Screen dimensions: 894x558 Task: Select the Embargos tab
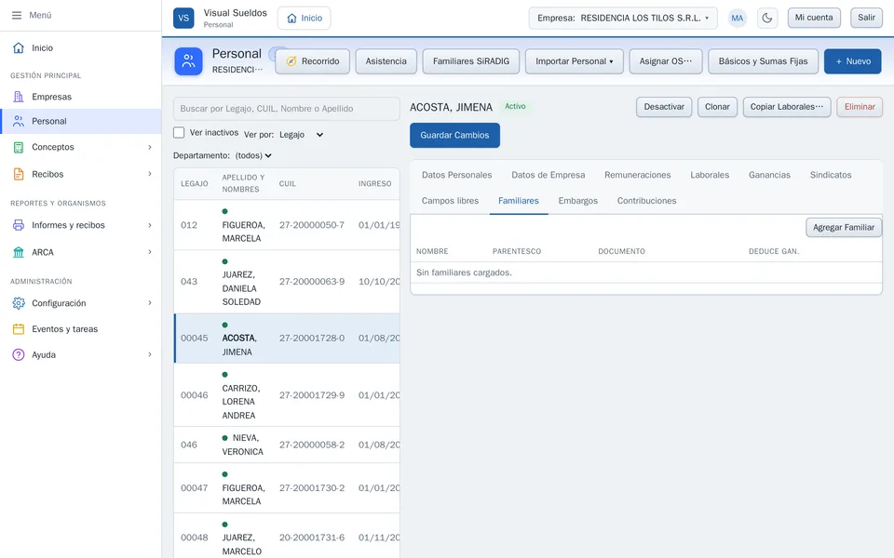[x=577, y=201]
